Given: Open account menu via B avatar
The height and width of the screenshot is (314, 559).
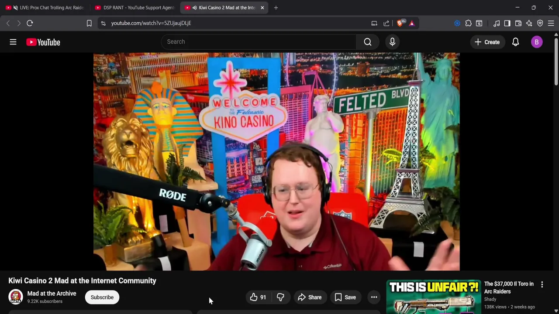Looking at the screenshot, I should coord(537,42).
